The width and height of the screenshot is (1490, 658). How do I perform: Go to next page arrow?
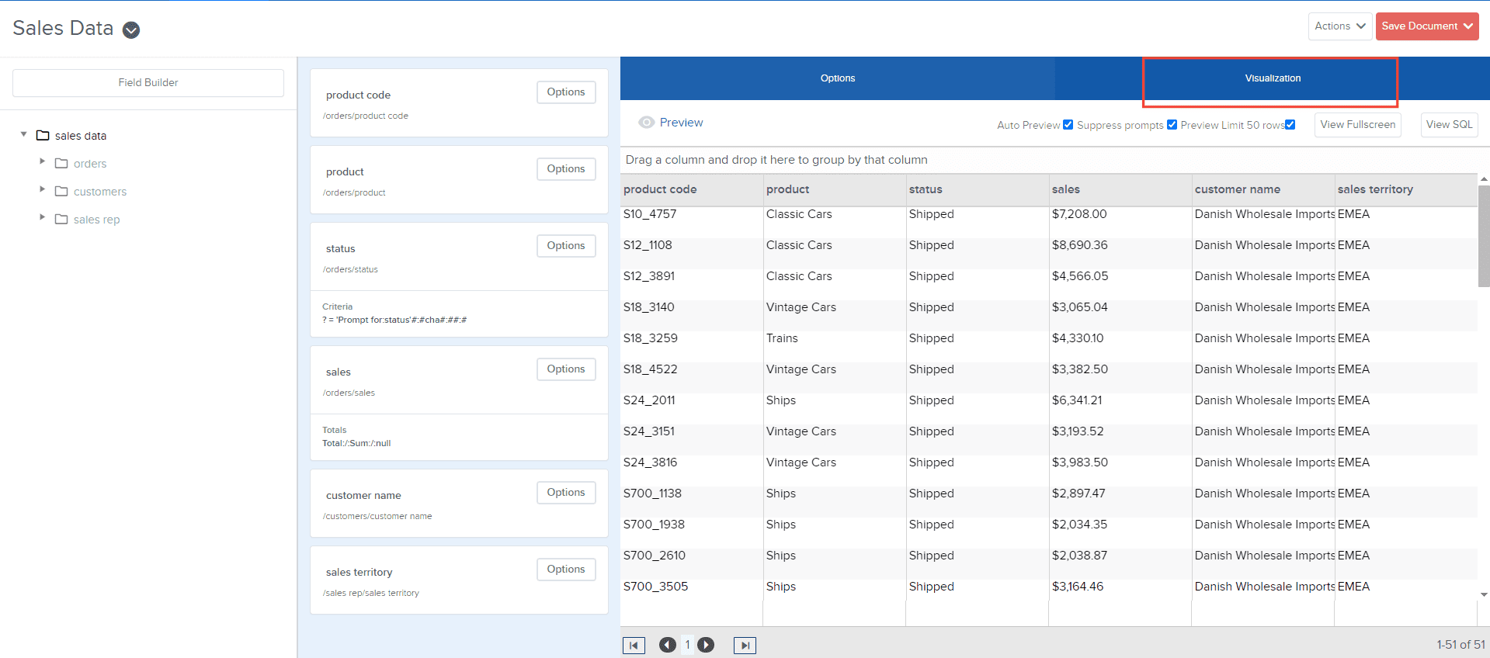706,645
